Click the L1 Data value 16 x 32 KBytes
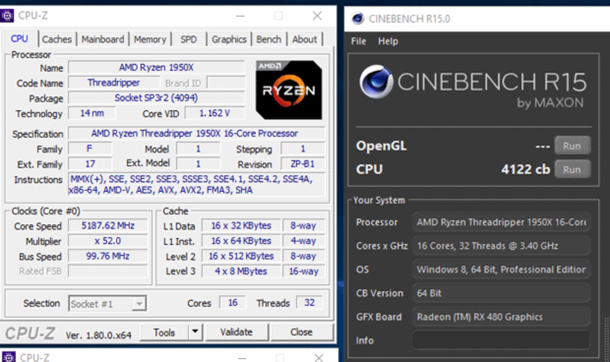610x362 pixels. 241,225
